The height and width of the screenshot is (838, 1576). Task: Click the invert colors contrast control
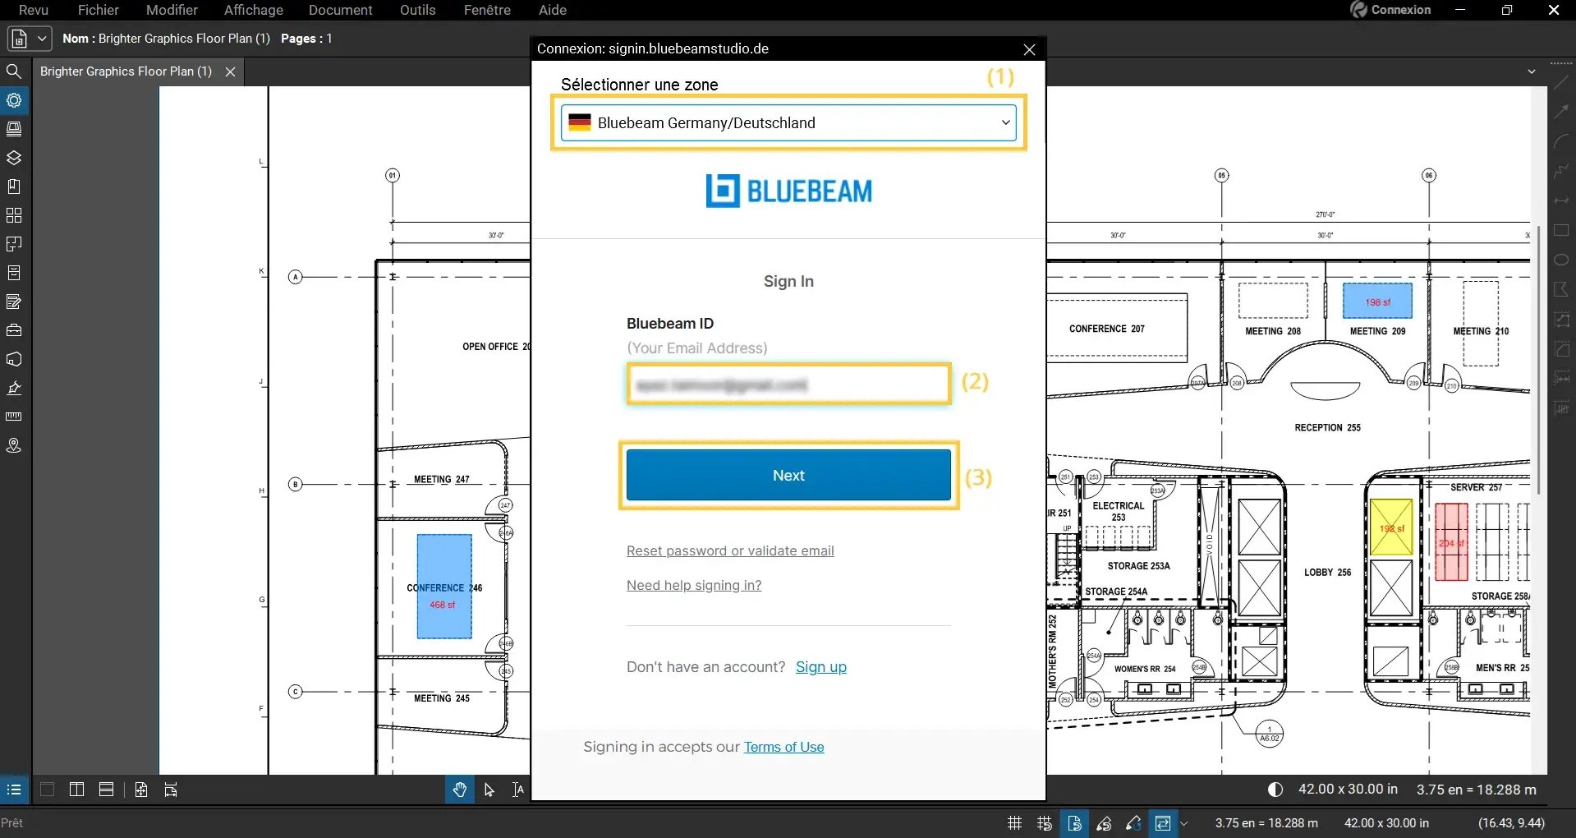(x=1275, y=790)
